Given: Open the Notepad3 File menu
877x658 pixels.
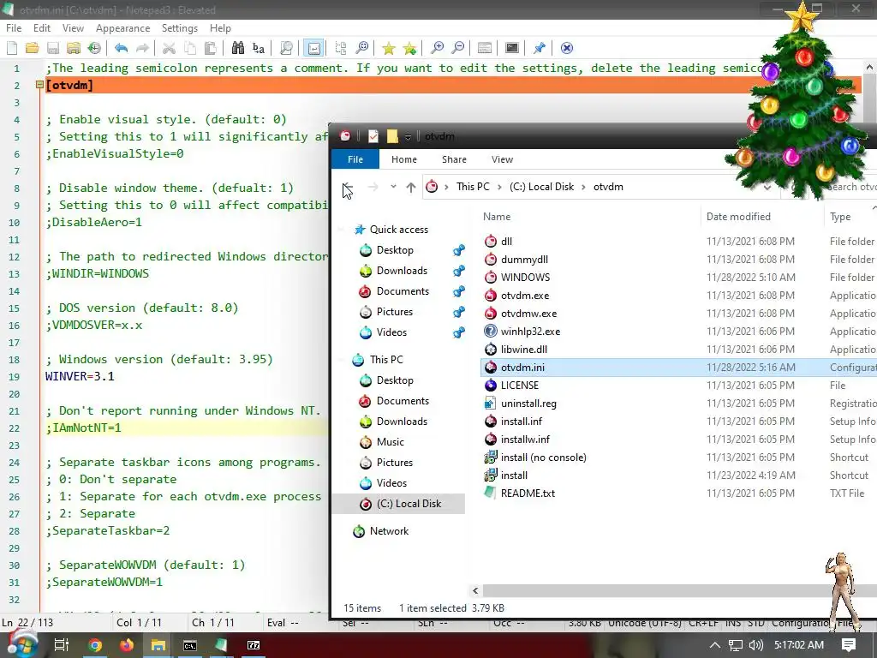Looking at the screenshot, I should [x=14, y=28].
